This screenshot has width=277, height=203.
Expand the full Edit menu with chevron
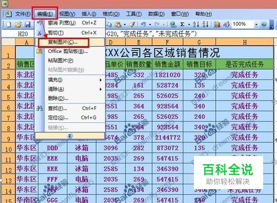click(x=70, y=136)
